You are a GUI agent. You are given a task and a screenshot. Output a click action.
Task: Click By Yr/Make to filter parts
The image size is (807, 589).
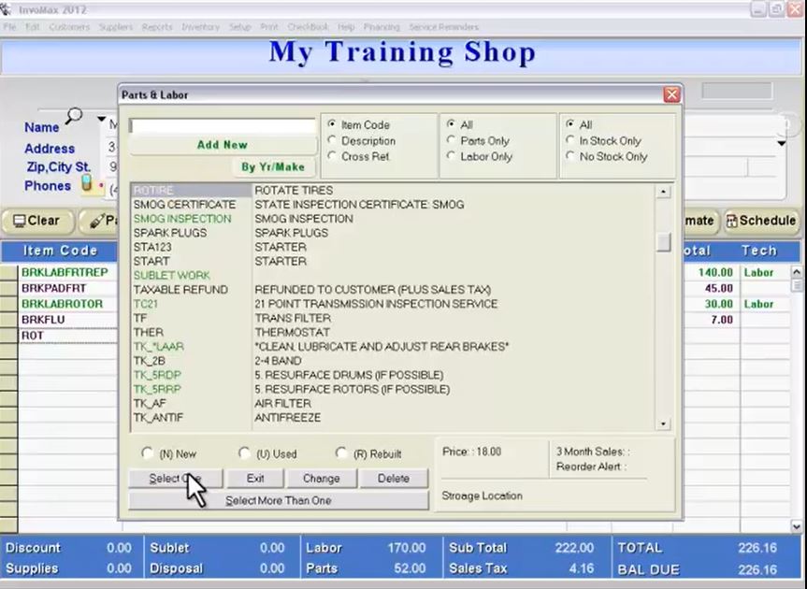[273, 166]
